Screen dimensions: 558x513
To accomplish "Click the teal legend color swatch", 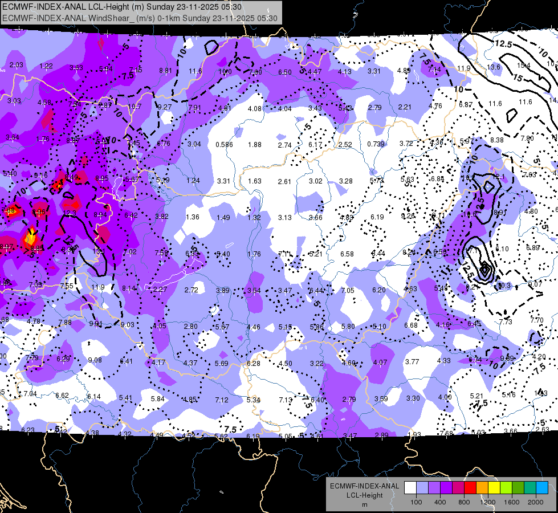I will tap(530, 488).
